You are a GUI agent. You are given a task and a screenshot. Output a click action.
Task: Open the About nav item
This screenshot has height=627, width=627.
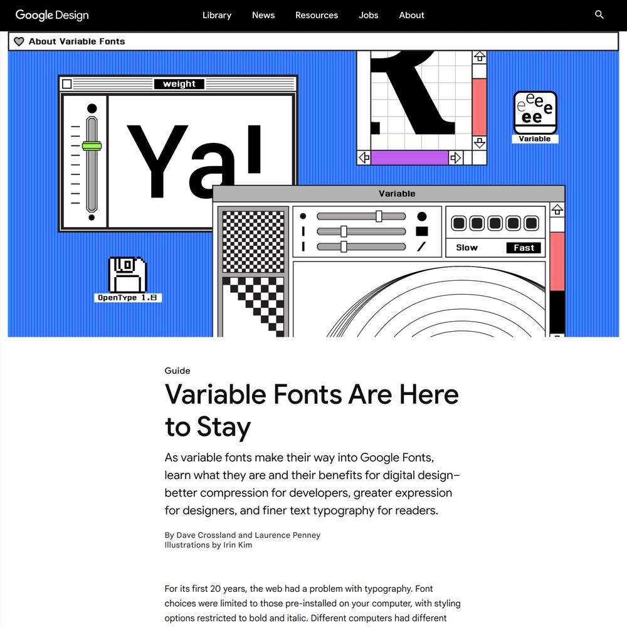411,15
